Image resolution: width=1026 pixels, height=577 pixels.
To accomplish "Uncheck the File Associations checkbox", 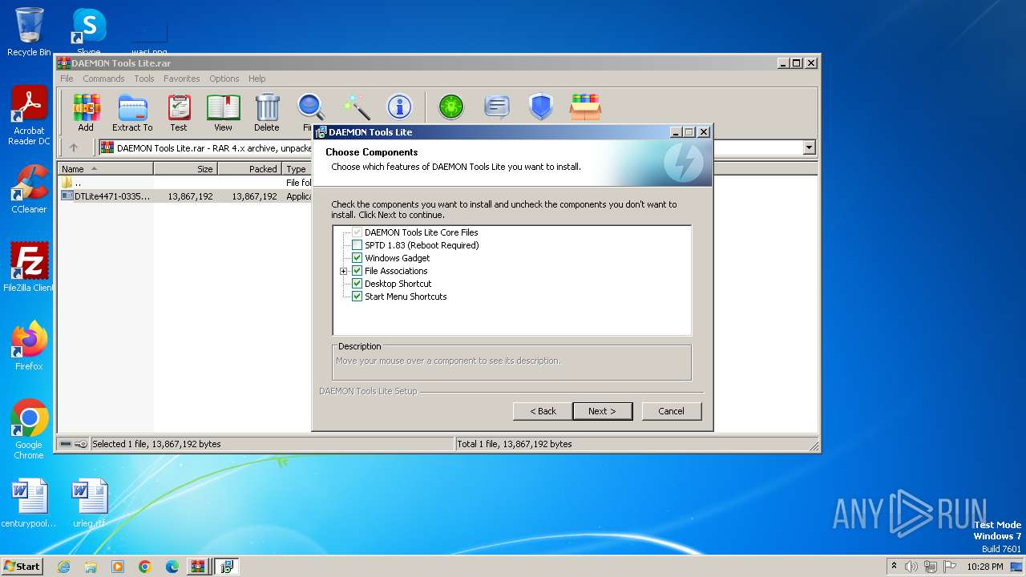I will coord(357,271).
